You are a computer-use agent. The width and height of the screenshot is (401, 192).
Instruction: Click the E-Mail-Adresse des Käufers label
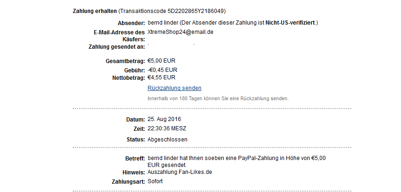pos(119,36)
